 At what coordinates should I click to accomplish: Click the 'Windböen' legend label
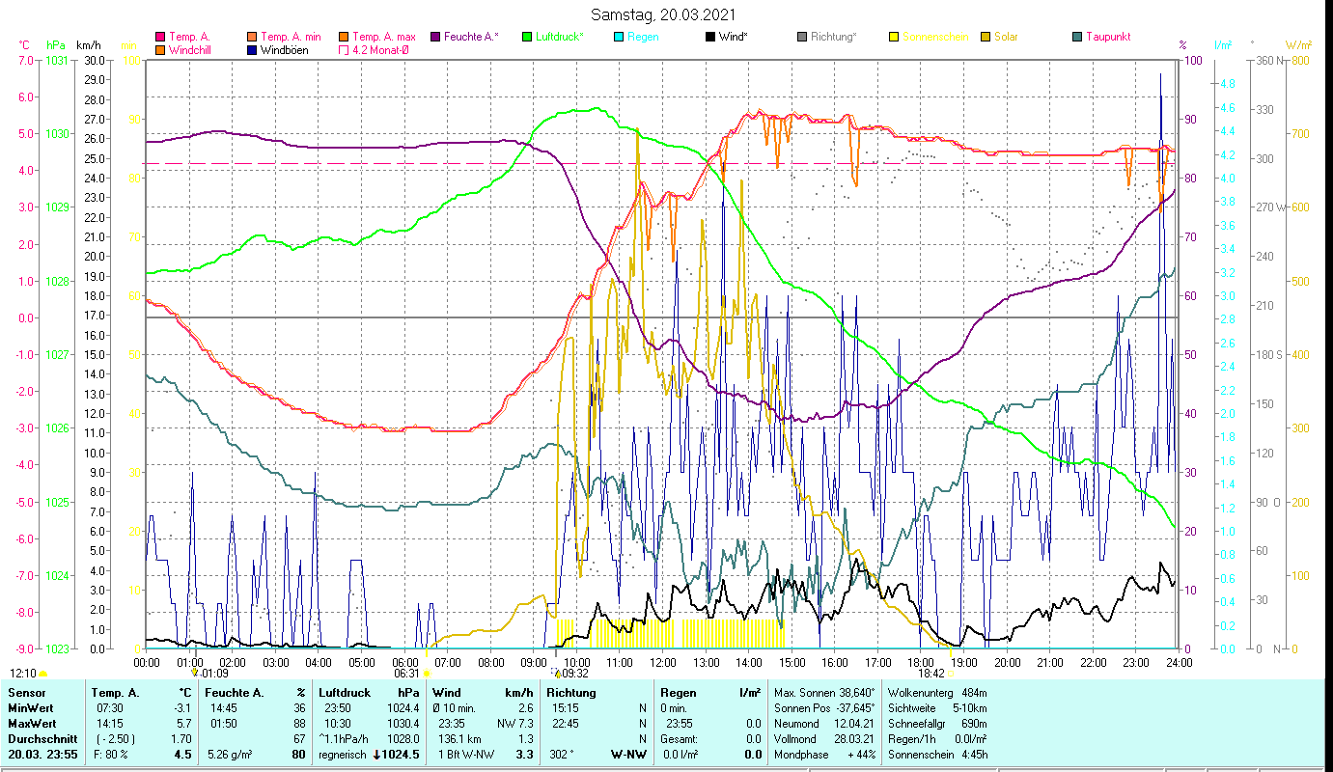click(285, 50)
